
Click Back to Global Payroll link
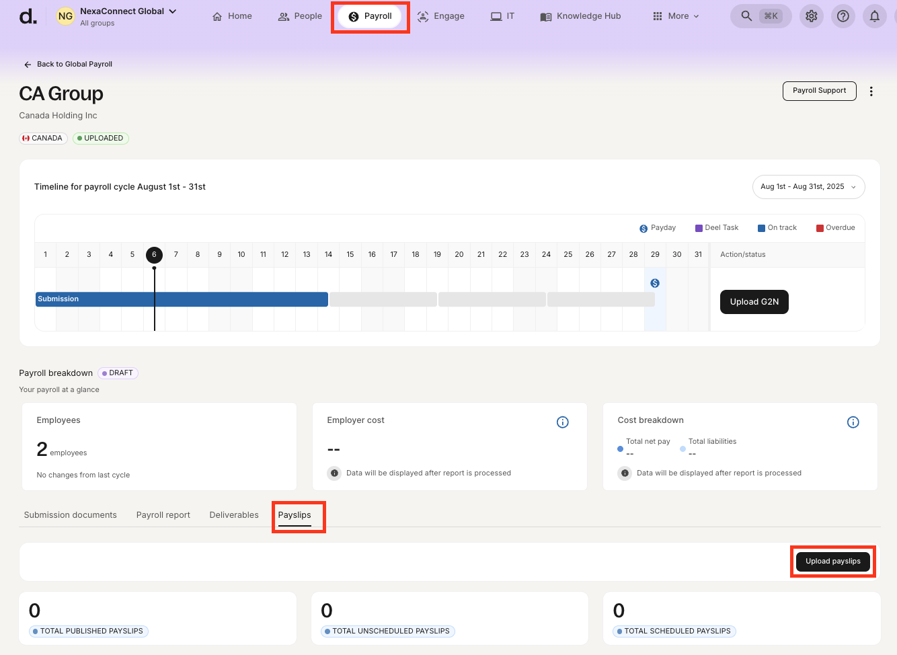69,65
